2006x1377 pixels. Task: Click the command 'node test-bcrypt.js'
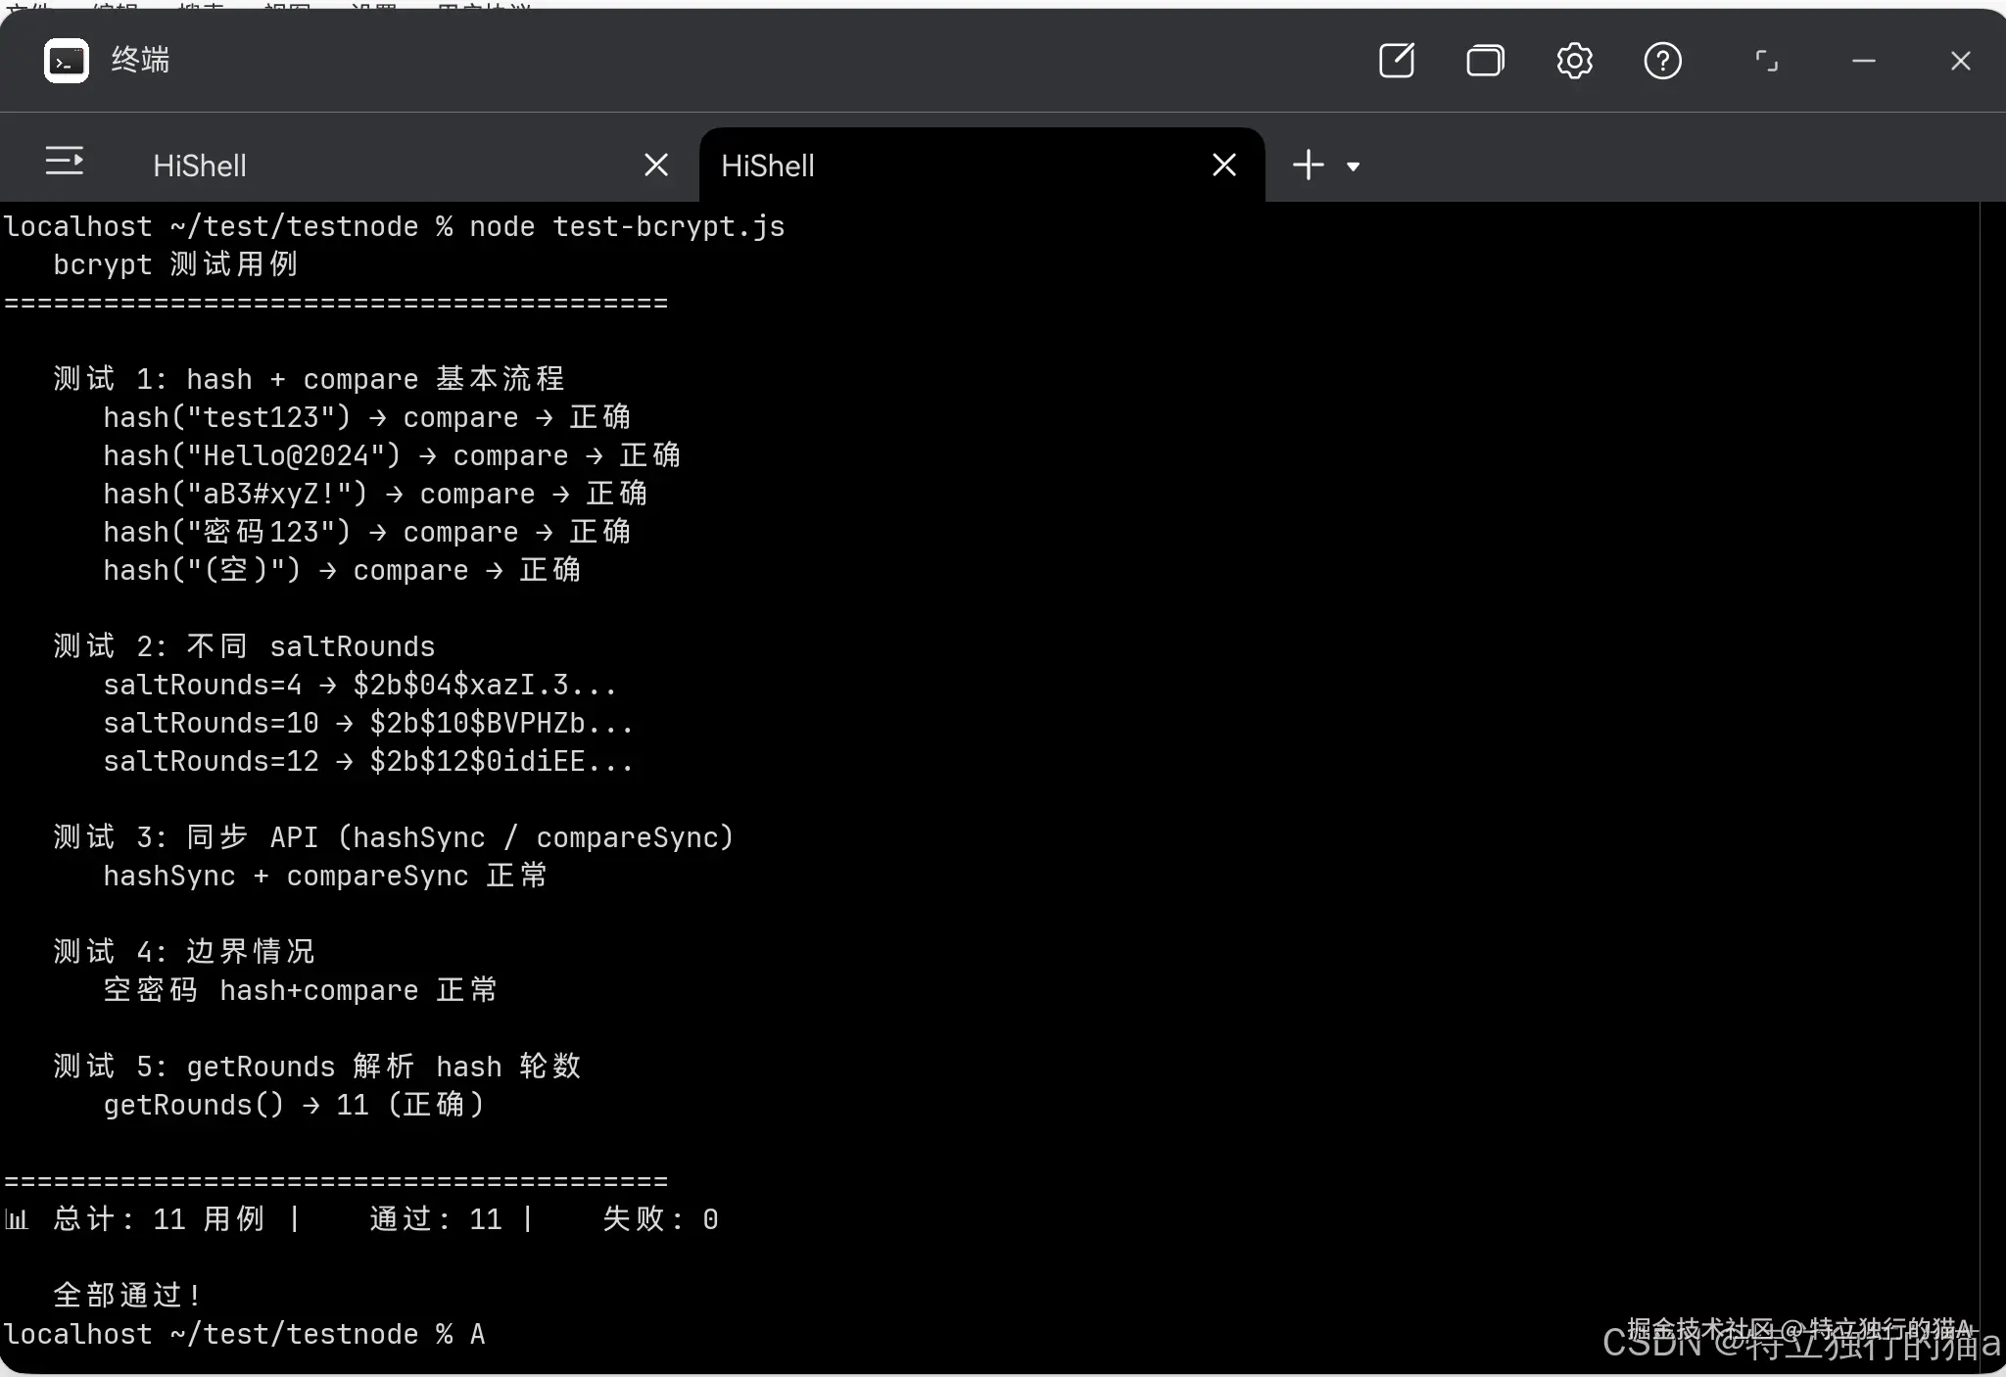[627, 226]
